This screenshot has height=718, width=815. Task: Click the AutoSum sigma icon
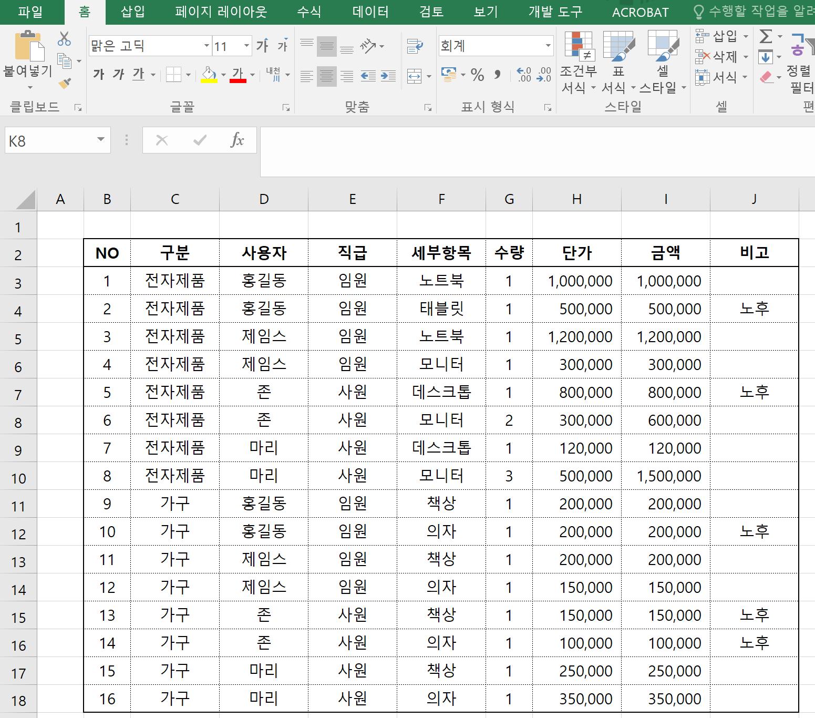(766, 36)
